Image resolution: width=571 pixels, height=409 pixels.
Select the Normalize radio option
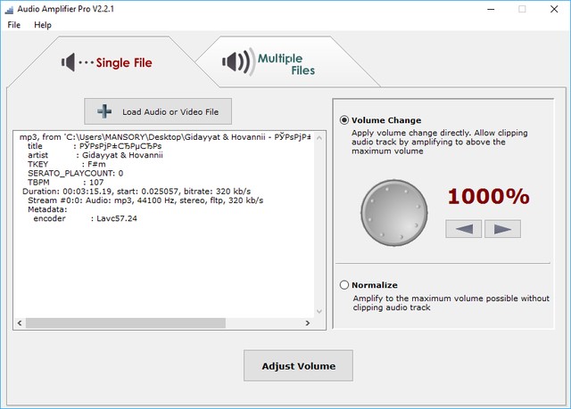pos(344,285)
